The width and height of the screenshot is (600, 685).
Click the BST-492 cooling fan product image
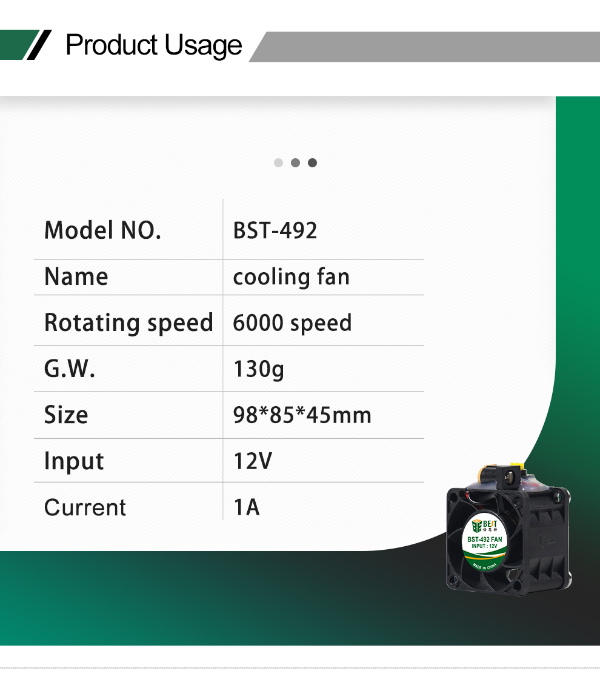(x=508, y=529)
